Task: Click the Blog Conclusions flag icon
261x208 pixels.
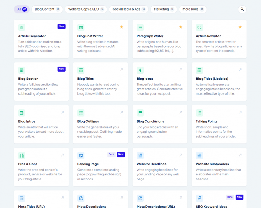Action: coord(140,113)
